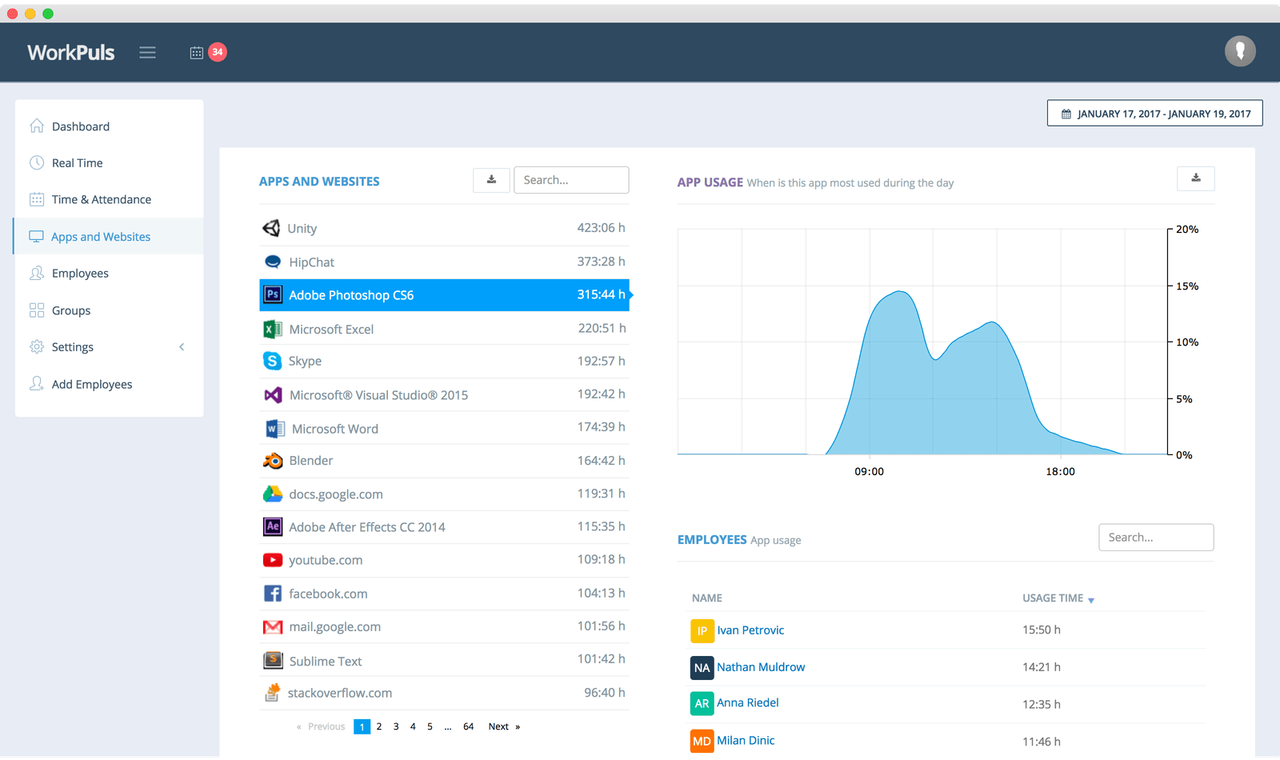Select the youtube.com icon entry
The image size is (1280, 760).
click(273, 560)
